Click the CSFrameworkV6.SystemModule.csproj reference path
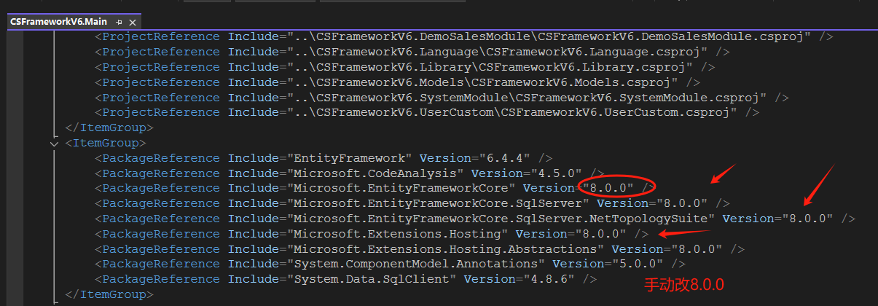Image resolution: width=878 pixels, height=306 pixels. [x=528, y=97]
